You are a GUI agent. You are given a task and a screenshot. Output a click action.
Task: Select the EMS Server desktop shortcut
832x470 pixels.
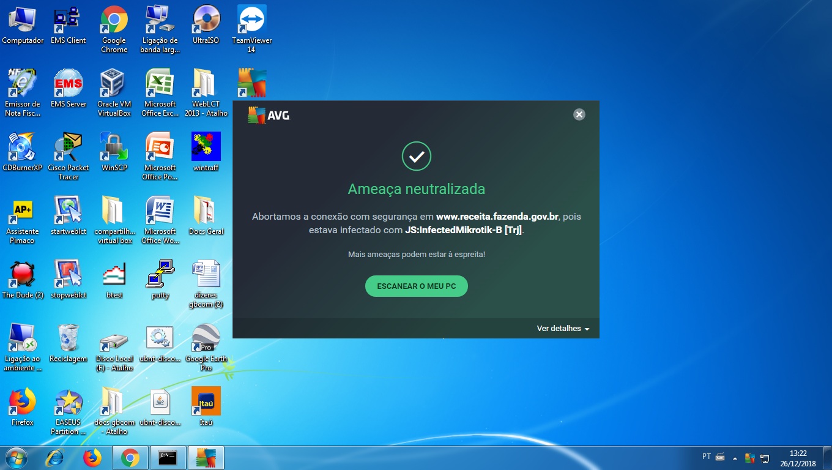pos(68,89)
